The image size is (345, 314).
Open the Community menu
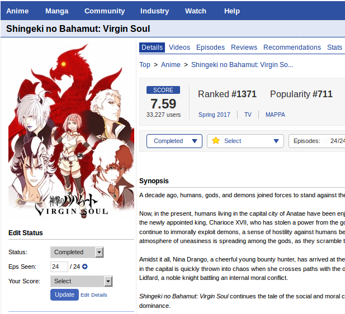(x=105, y=11)
